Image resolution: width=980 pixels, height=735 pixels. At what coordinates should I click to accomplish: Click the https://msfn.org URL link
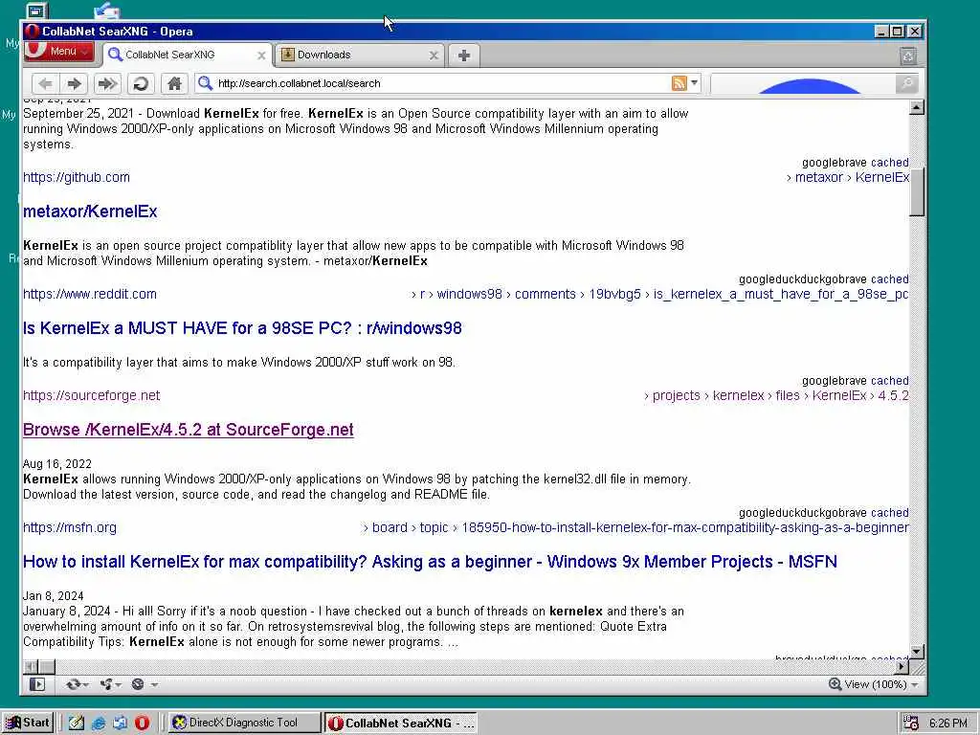tap(69, 527)
